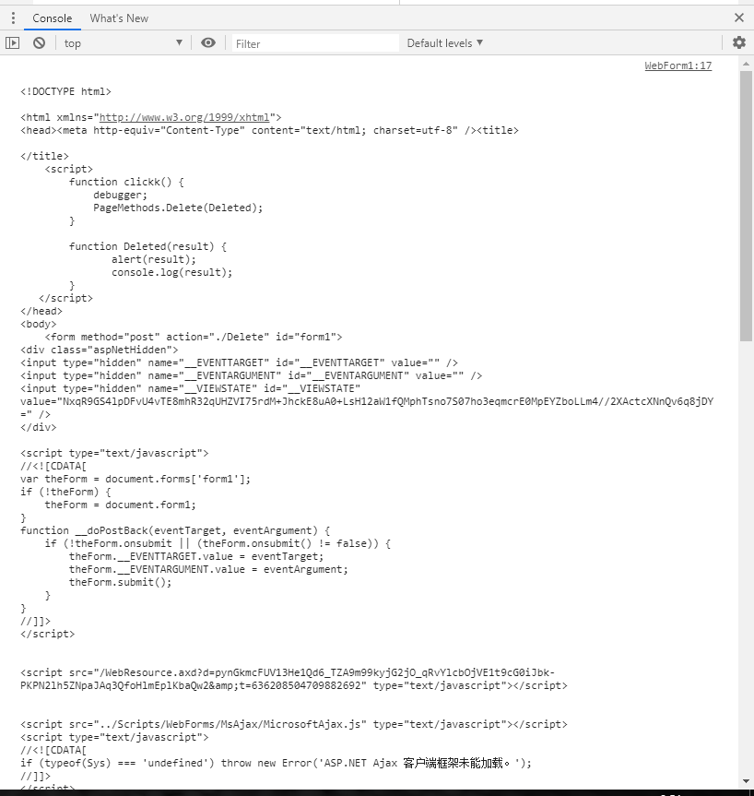Create a live expression with the eye icon

pyautogui.click(x=208, y=42)
